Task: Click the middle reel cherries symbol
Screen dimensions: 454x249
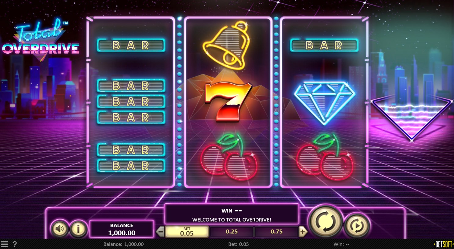Action: tap(229, 157)
